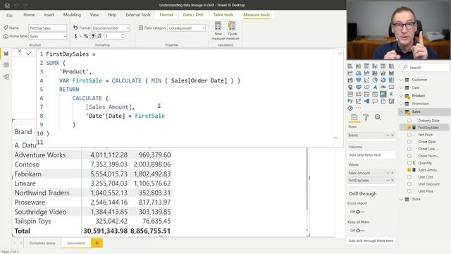
Task: Commit the formula with the checkmark
Action: pyautogui.click(x=29, y=53)
